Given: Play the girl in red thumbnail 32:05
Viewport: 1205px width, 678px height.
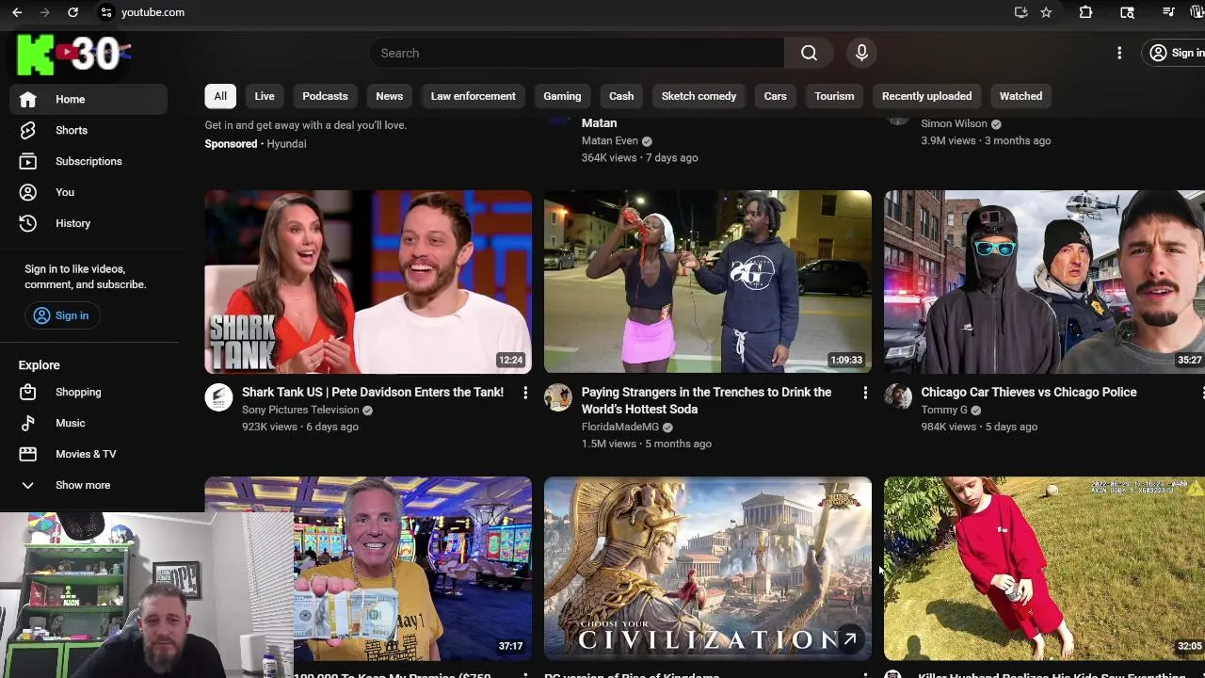Looking at the screenshot, I should (x=1044, y=569).
